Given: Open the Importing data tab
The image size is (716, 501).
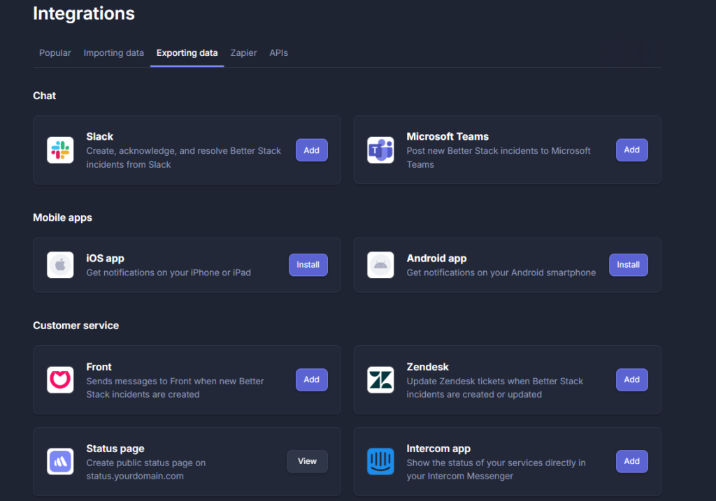Looking at the screenshot, I should (x=113, y=53).
